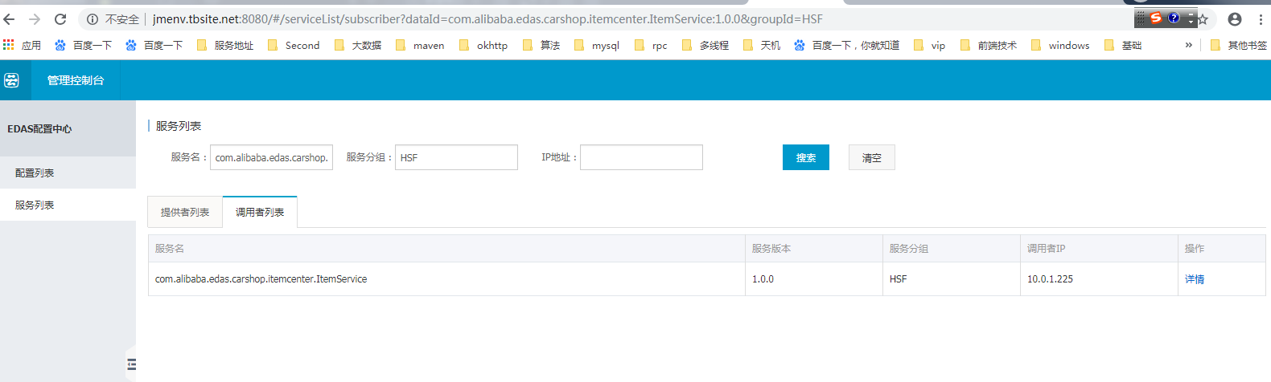Open the 百度一下,你就知道 bookmark
This screenshot has width=1271, height=382.
(846, 46)
